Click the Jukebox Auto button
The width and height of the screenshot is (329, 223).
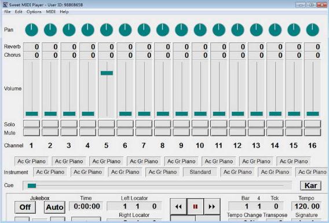tap(54, 207)
